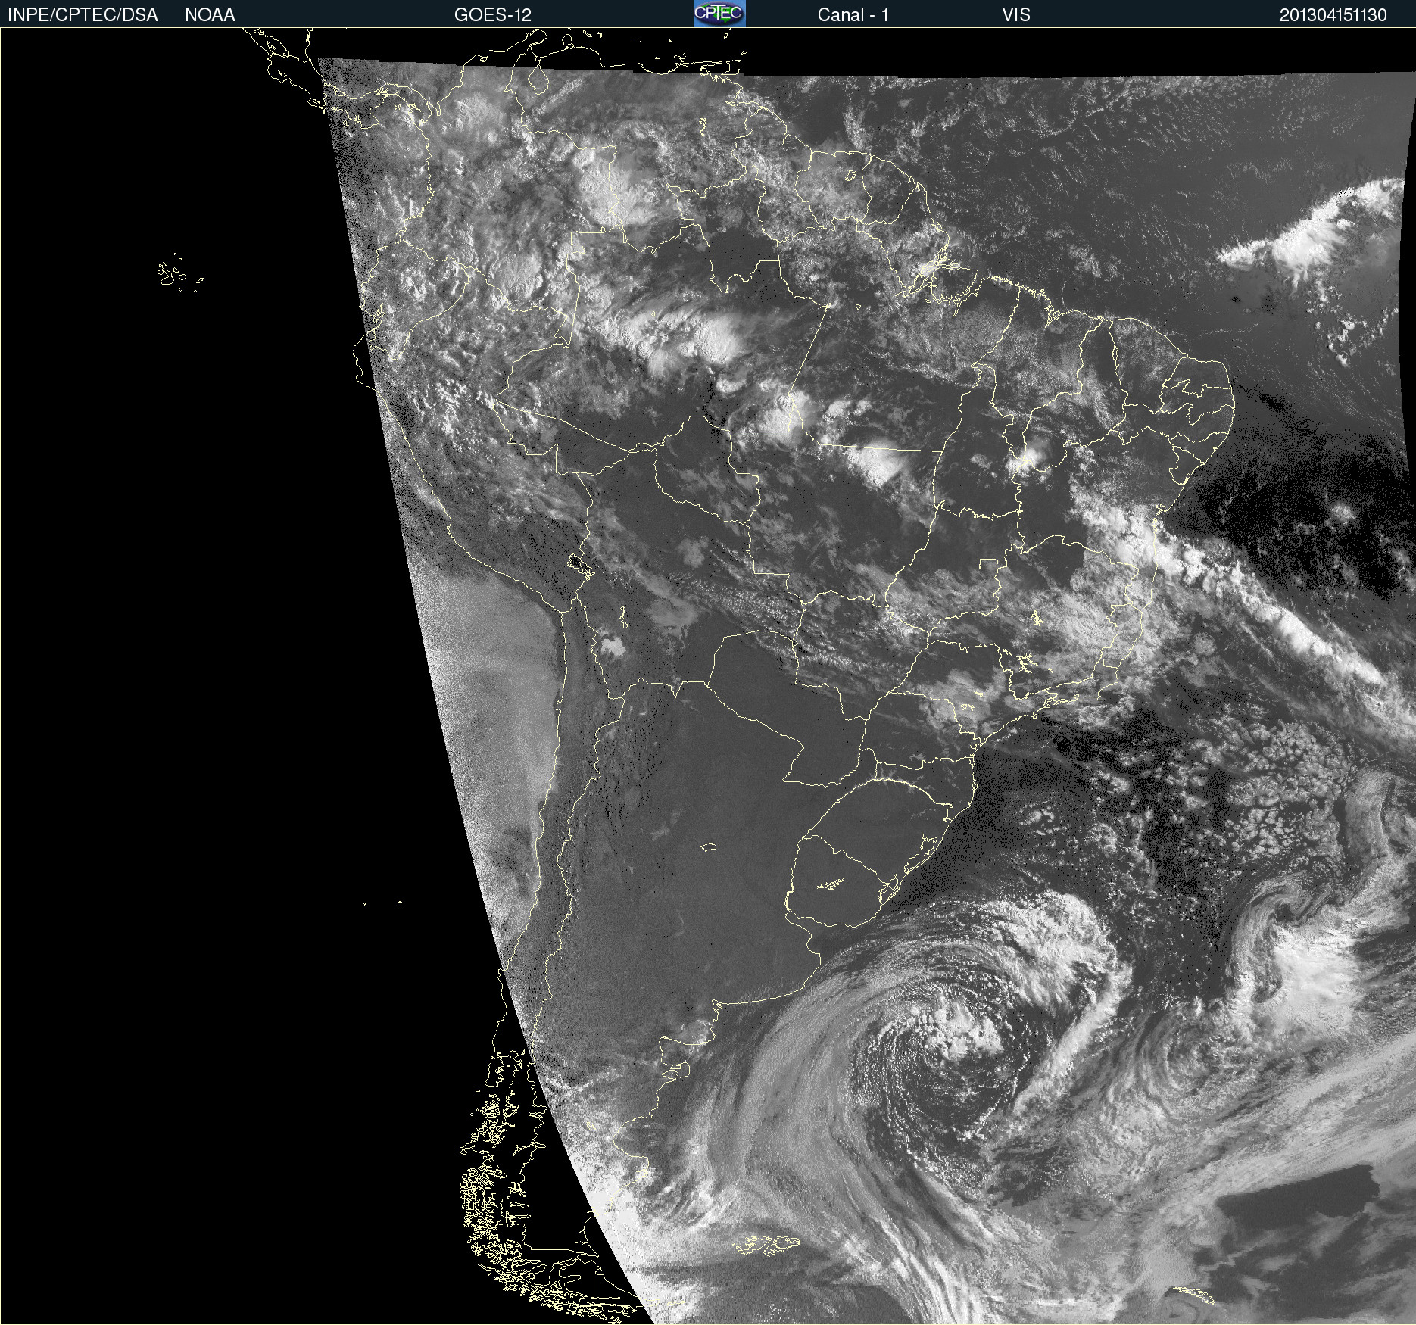Click the Canal - 1 label
1416x1325 pixels.
point(853,15)
